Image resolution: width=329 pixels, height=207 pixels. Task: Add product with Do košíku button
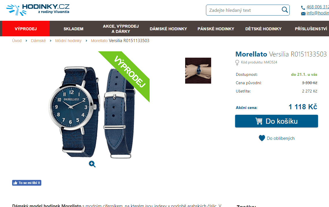[x=276, y=121]
